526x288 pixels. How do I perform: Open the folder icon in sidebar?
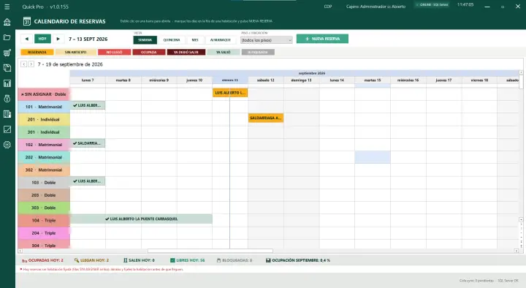(7, 37)
